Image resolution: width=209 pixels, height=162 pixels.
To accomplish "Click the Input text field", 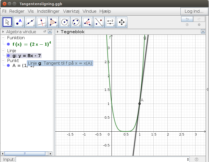I will pos(101,159).
